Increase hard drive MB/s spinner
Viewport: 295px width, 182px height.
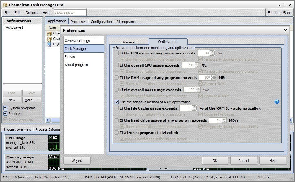click(x=224, y=119)
